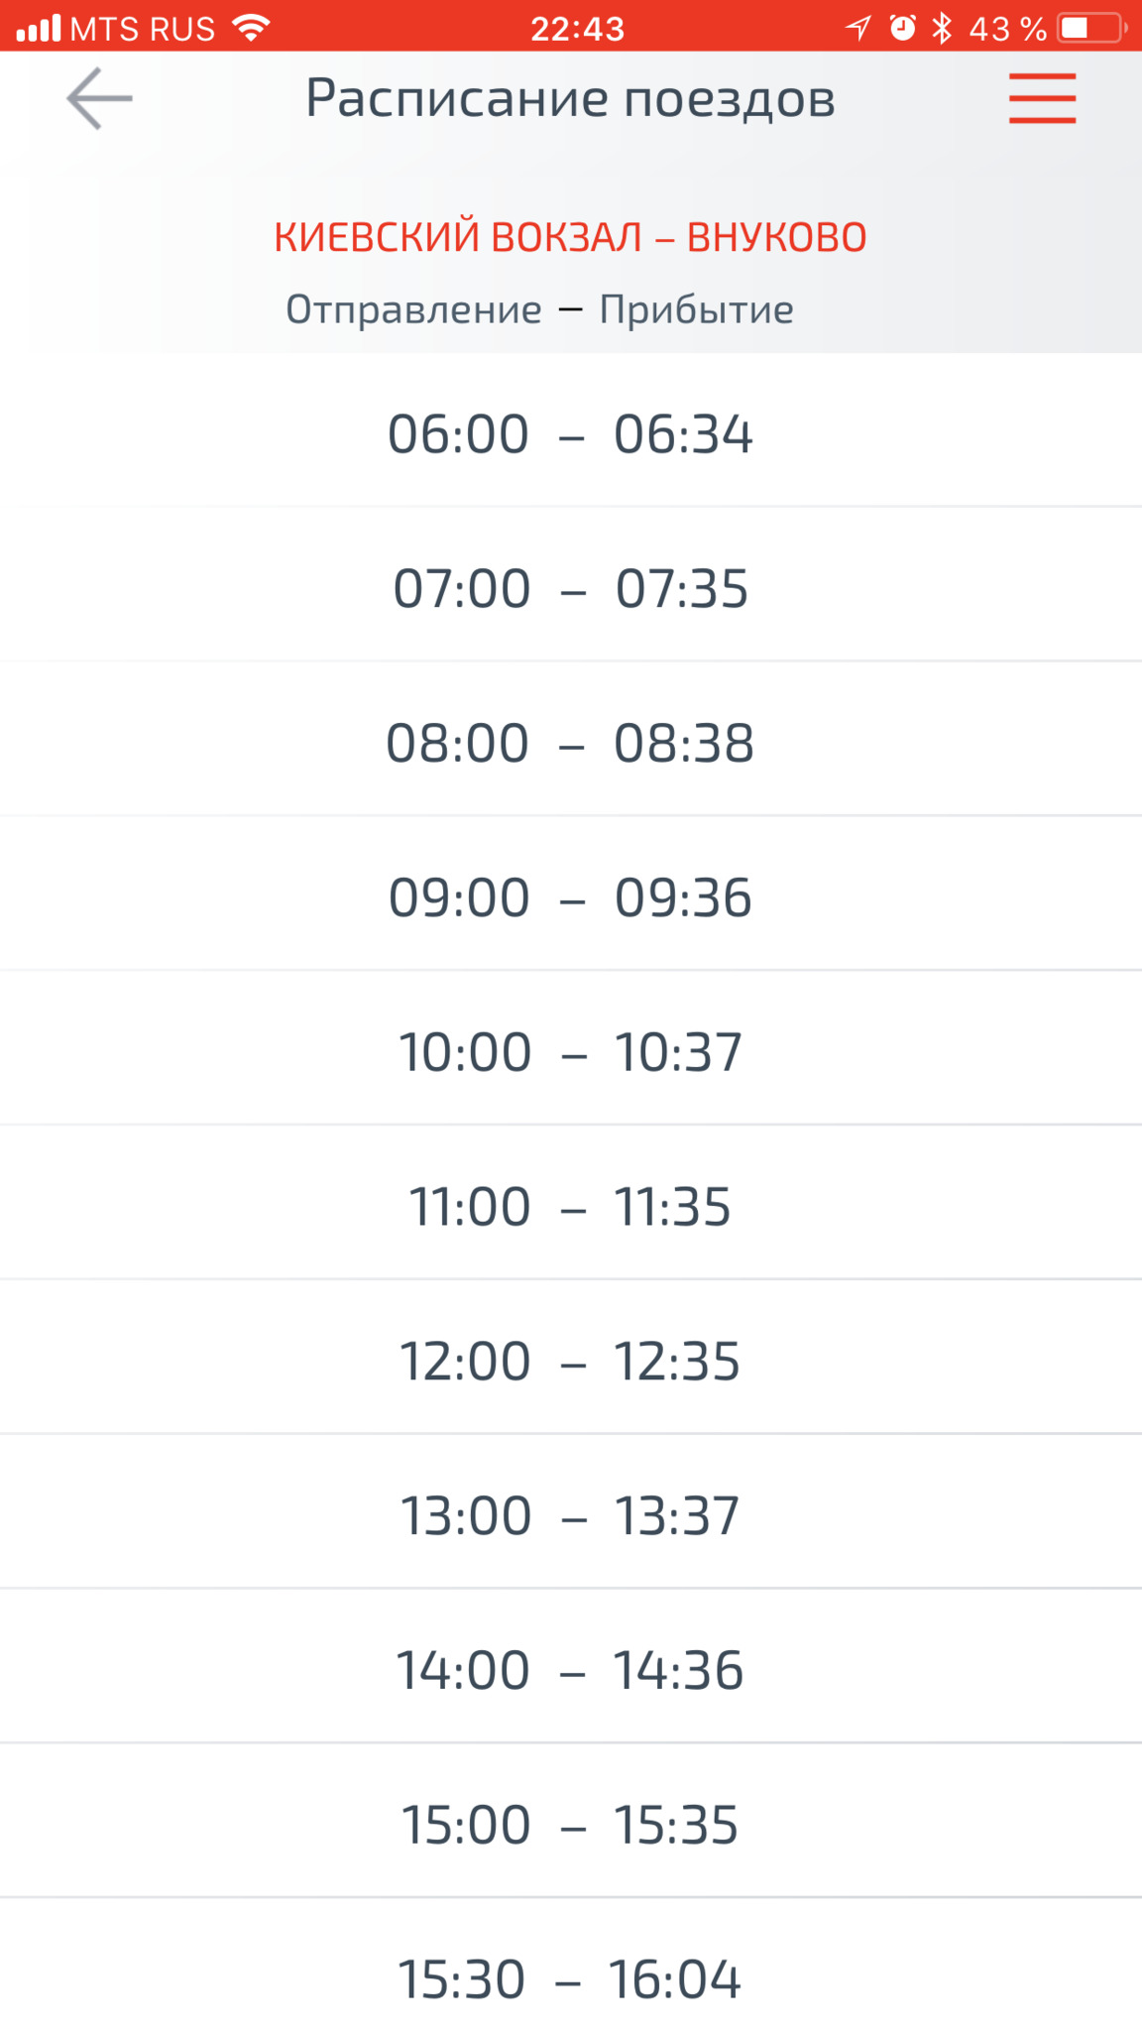Viewport: 1142px width, 2031px height.
Task: Select the 13:00 – 13:37 train row
Action: pyautogui.click(x=570, y=1516)
